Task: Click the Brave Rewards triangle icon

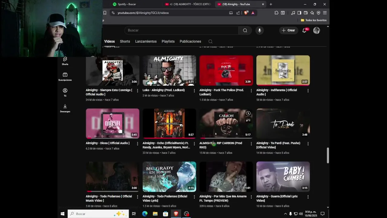Action: 253,13
